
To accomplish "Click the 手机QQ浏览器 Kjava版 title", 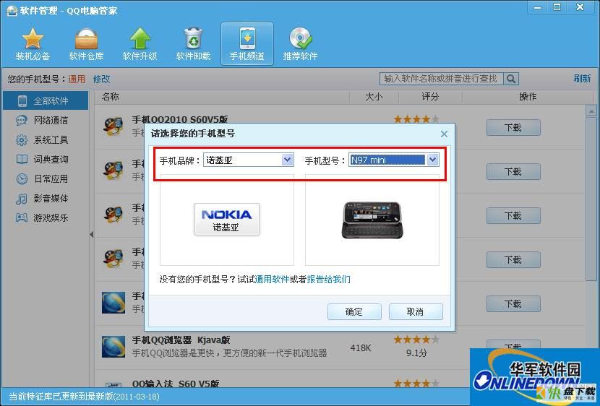I will (181, 340).
